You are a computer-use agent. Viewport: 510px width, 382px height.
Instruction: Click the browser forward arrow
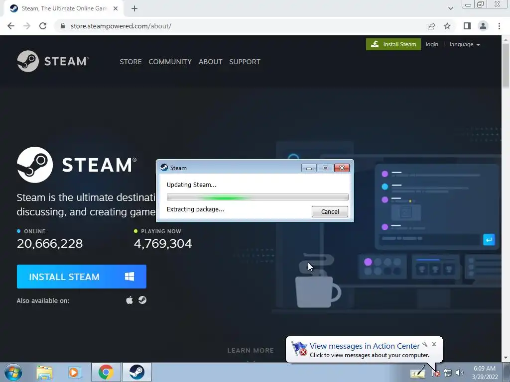27,26
